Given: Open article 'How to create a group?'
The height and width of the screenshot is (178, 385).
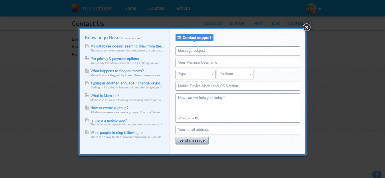Looking at the screenshot, I should (x=110, y=108).
